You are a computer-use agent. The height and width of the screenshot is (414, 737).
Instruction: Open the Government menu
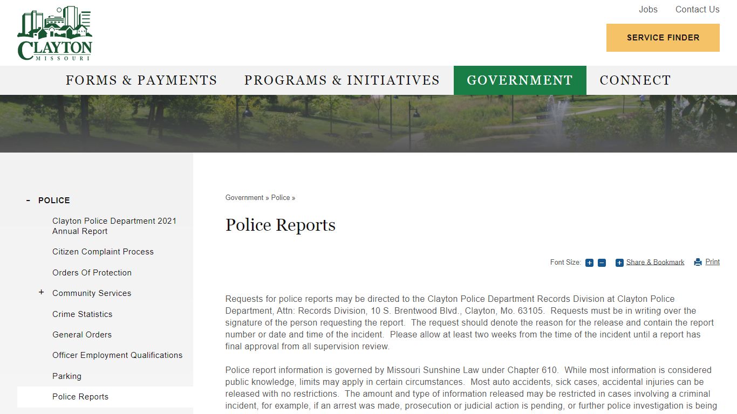tap(520, 80)
